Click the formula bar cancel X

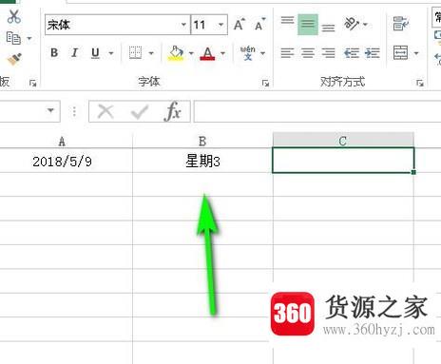[x=105, y=111]
